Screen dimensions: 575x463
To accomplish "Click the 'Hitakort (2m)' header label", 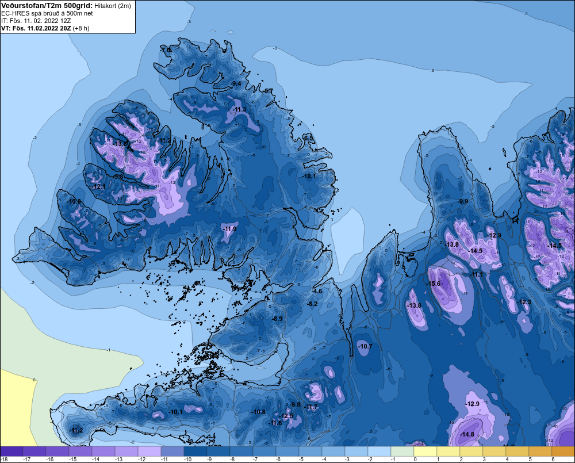I will point(113,6).
